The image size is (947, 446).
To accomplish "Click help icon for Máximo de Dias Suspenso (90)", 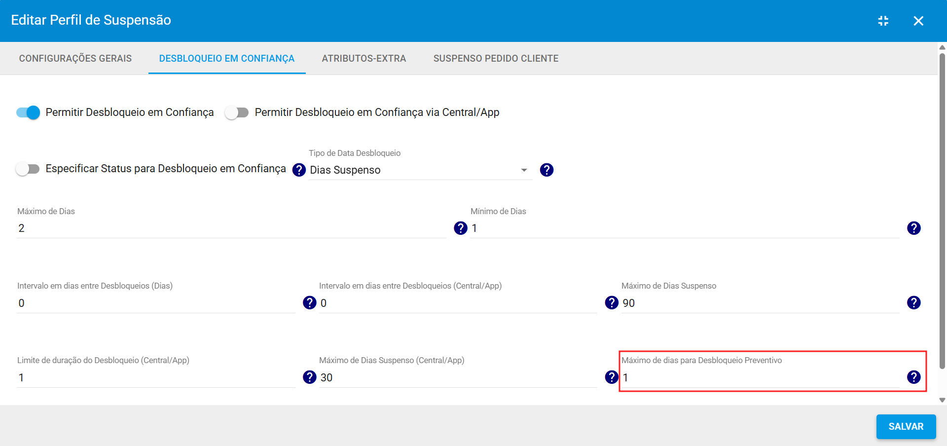I will 913,302.
